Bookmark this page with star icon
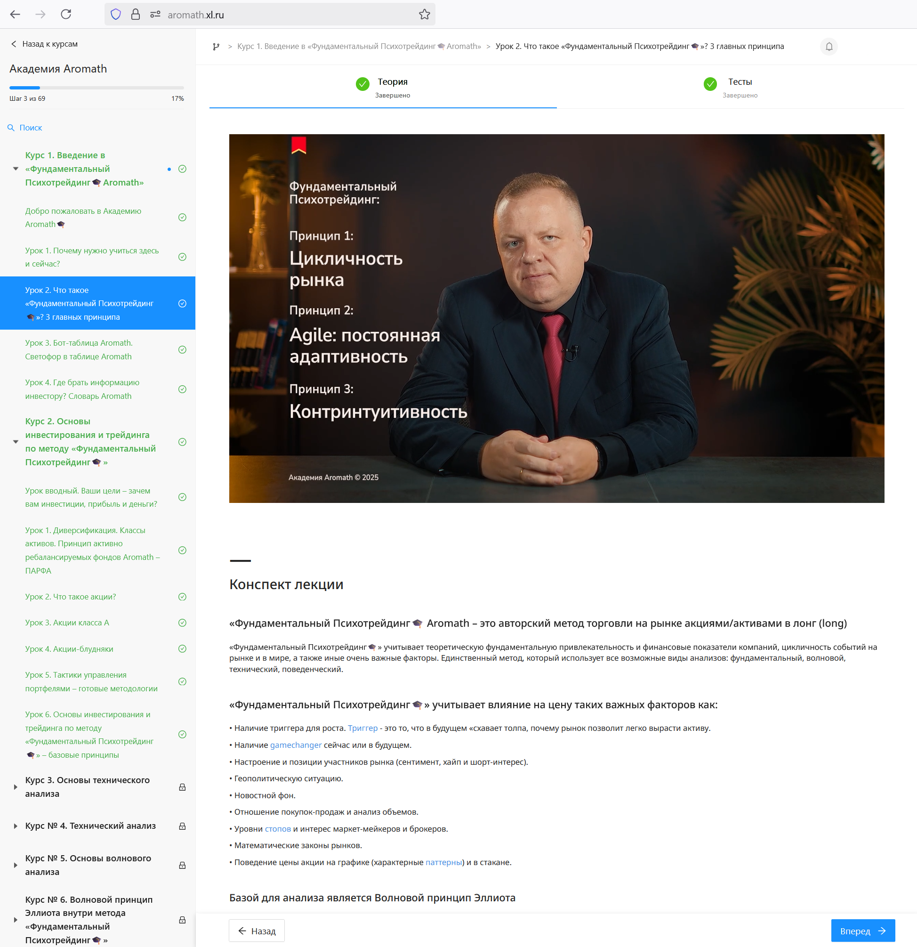917x947 pixels. [424, 15]
